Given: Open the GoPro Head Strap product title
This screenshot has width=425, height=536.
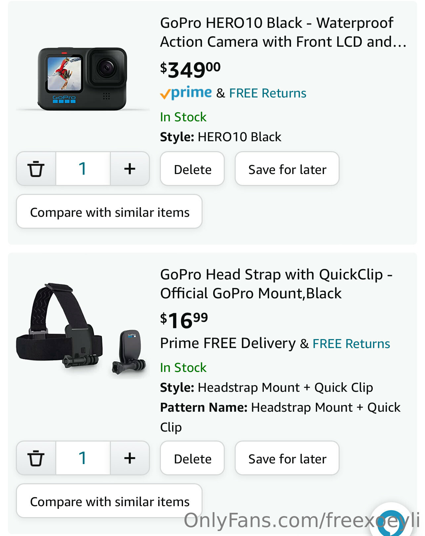Looking at the screenshot, I should click(x=276, y=284).
